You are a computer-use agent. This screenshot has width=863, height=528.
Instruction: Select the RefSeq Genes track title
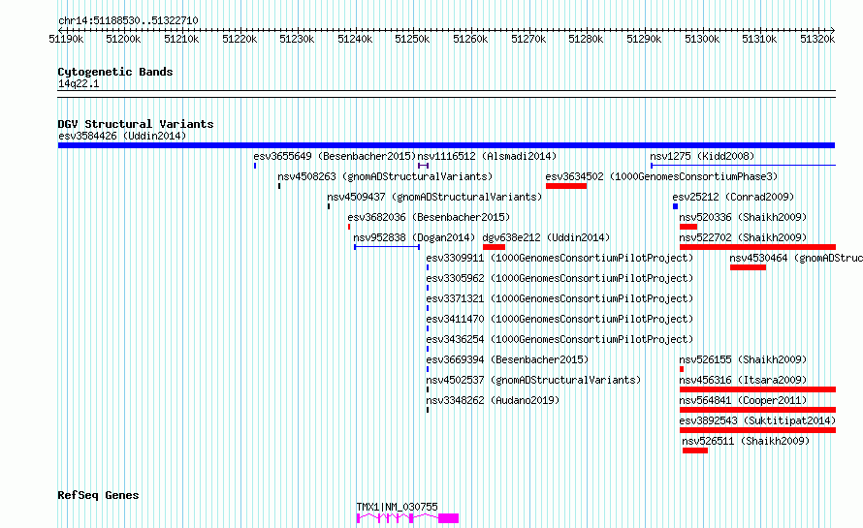pyautogui.click(x=98, y=495)
